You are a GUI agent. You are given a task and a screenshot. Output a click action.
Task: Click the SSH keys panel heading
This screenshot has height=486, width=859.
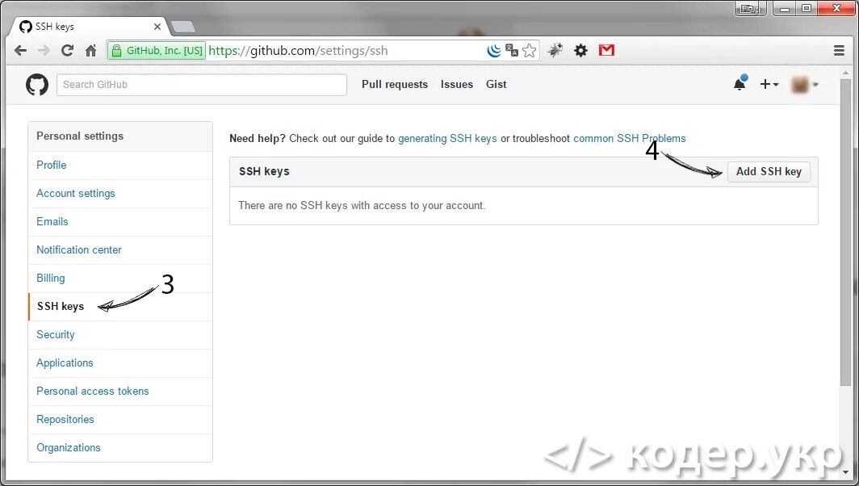tap(264, 171)
